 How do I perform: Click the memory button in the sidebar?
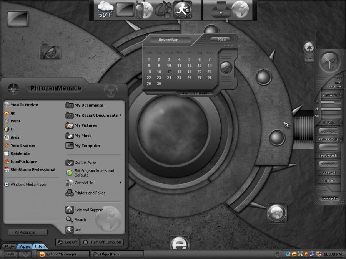tap(329, 139)
